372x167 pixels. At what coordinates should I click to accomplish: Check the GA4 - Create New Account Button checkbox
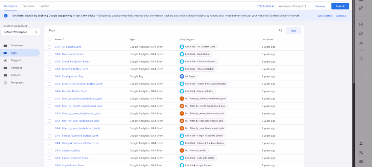tap(49, 84)
